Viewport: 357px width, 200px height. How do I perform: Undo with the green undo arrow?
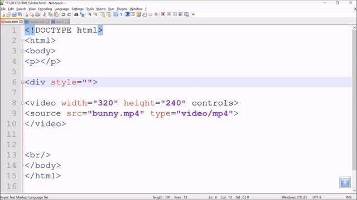pos(63,14)
